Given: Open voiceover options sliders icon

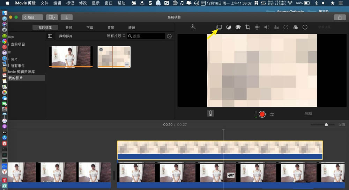Looking at the screenshot, I should (272, 114).
